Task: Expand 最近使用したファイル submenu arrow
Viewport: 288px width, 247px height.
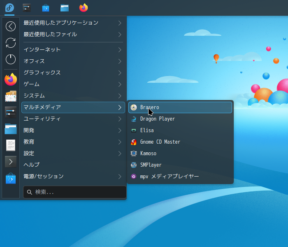Action: tap(120, 35)
